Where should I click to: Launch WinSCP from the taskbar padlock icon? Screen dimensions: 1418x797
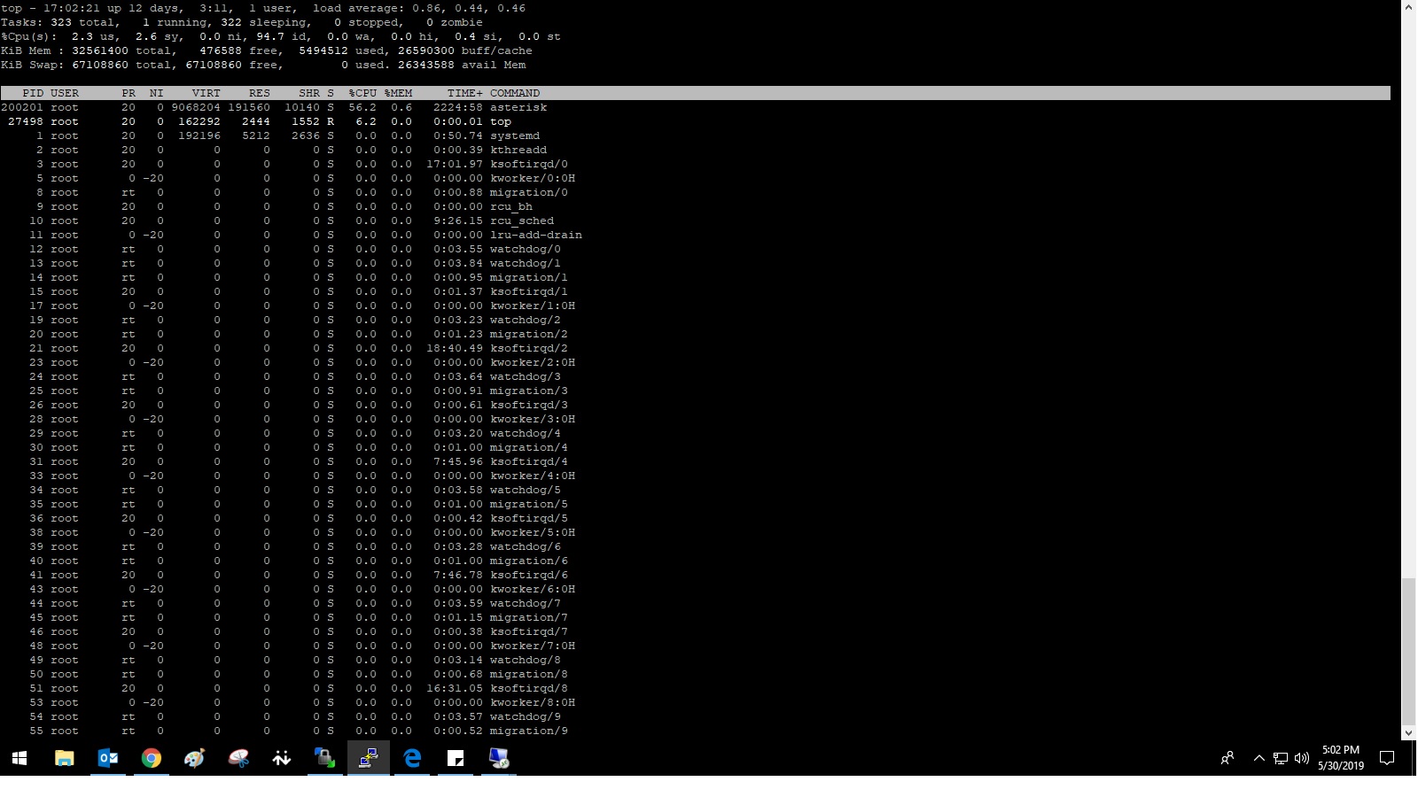click(x=325, y=758)
